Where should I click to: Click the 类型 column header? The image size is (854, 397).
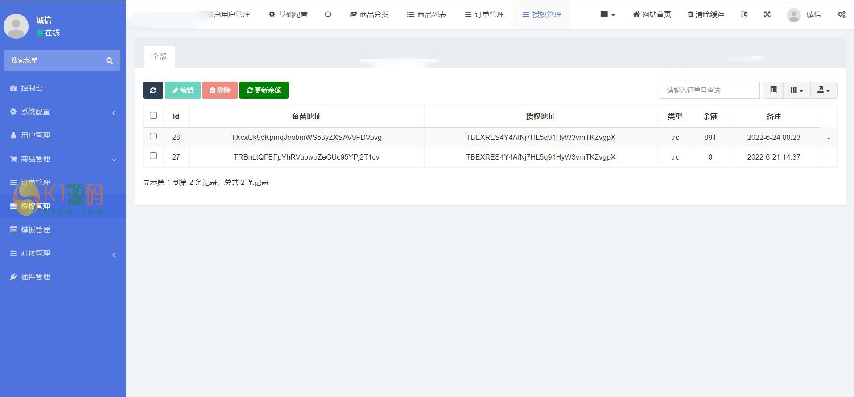[675, 117]
